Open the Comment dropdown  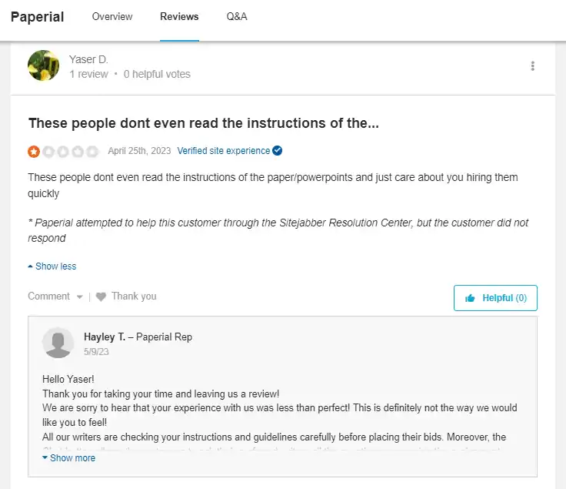coord(55,296)
